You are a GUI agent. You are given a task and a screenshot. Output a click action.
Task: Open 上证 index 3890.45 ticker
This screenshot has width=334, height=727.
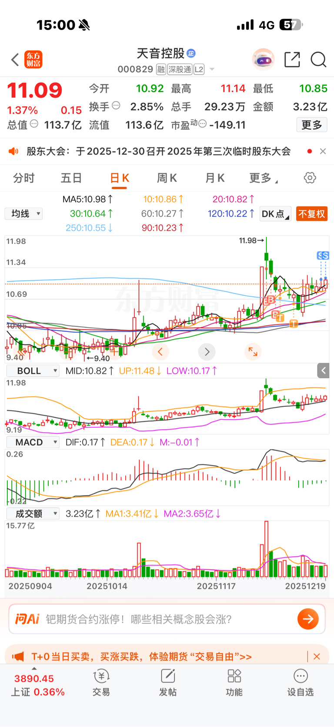tap(37, 684)
